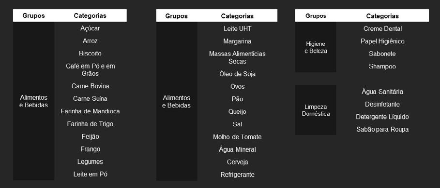Click Categorias header of third table
Viewport: 440px width, 188px height.
coord(382,16)
